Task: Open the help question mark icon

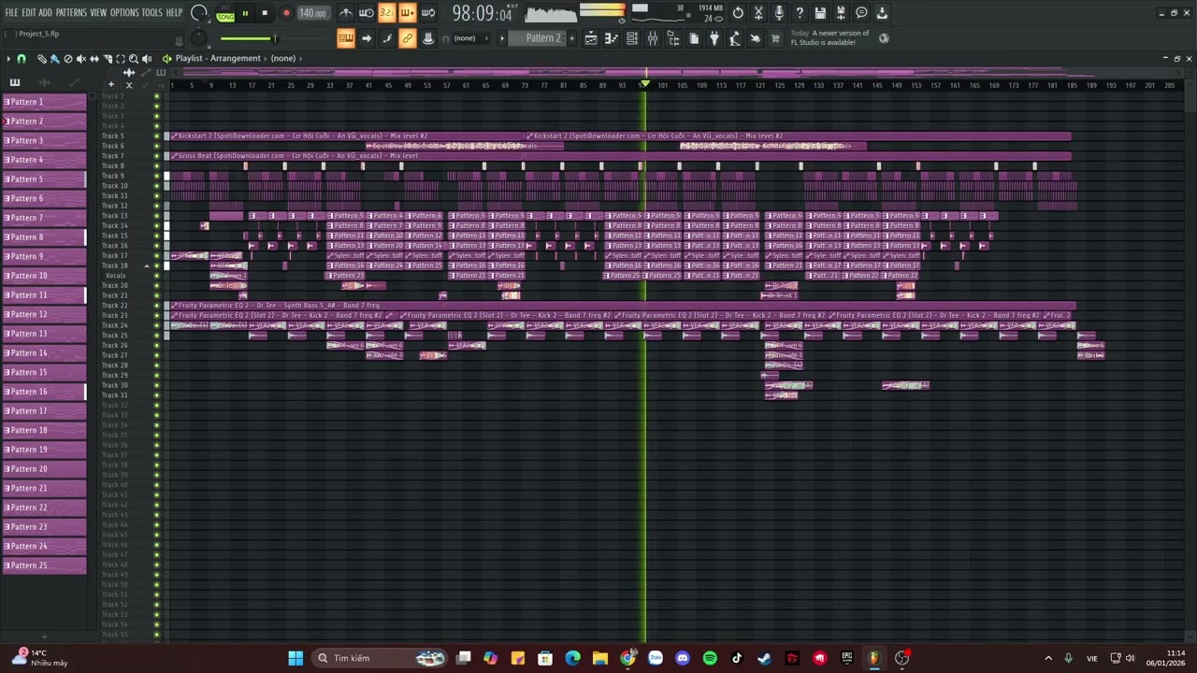Action: tap(800, 13)
